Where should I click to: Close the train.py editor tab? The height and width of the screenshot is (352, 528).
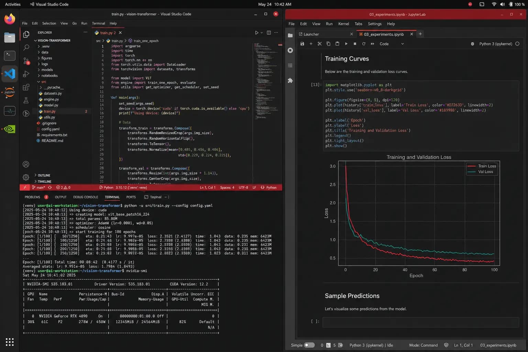pyautogui.click(x=120, y=33)
